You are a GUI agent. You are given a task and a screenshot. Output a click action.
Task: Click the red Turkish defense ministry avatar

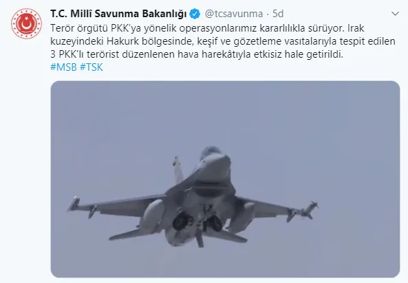[x=26, y=23]
